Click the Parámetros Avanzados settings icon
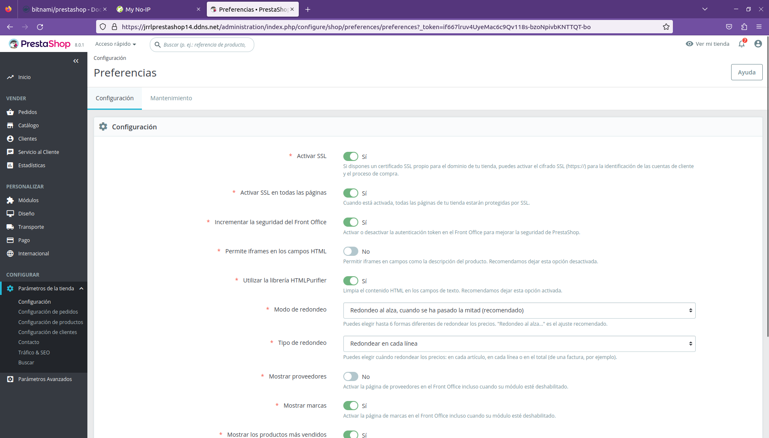This screenshot has height=438, width=769. point(10,379)
